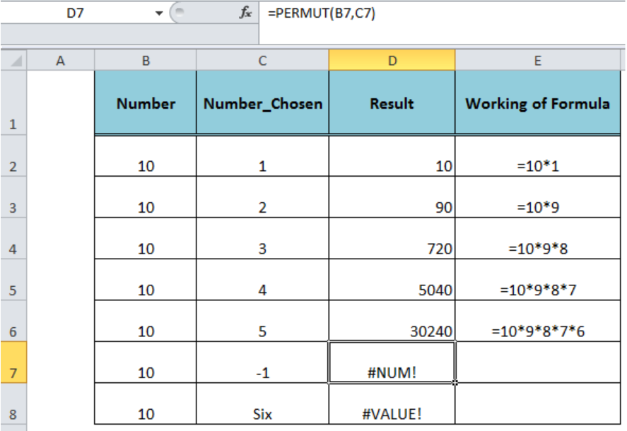Image resolution: width=627 pixels, height=431 pixels.
Task: Click Result cell showing 30240
Action: pyautogui.click(x=392, y=321)
